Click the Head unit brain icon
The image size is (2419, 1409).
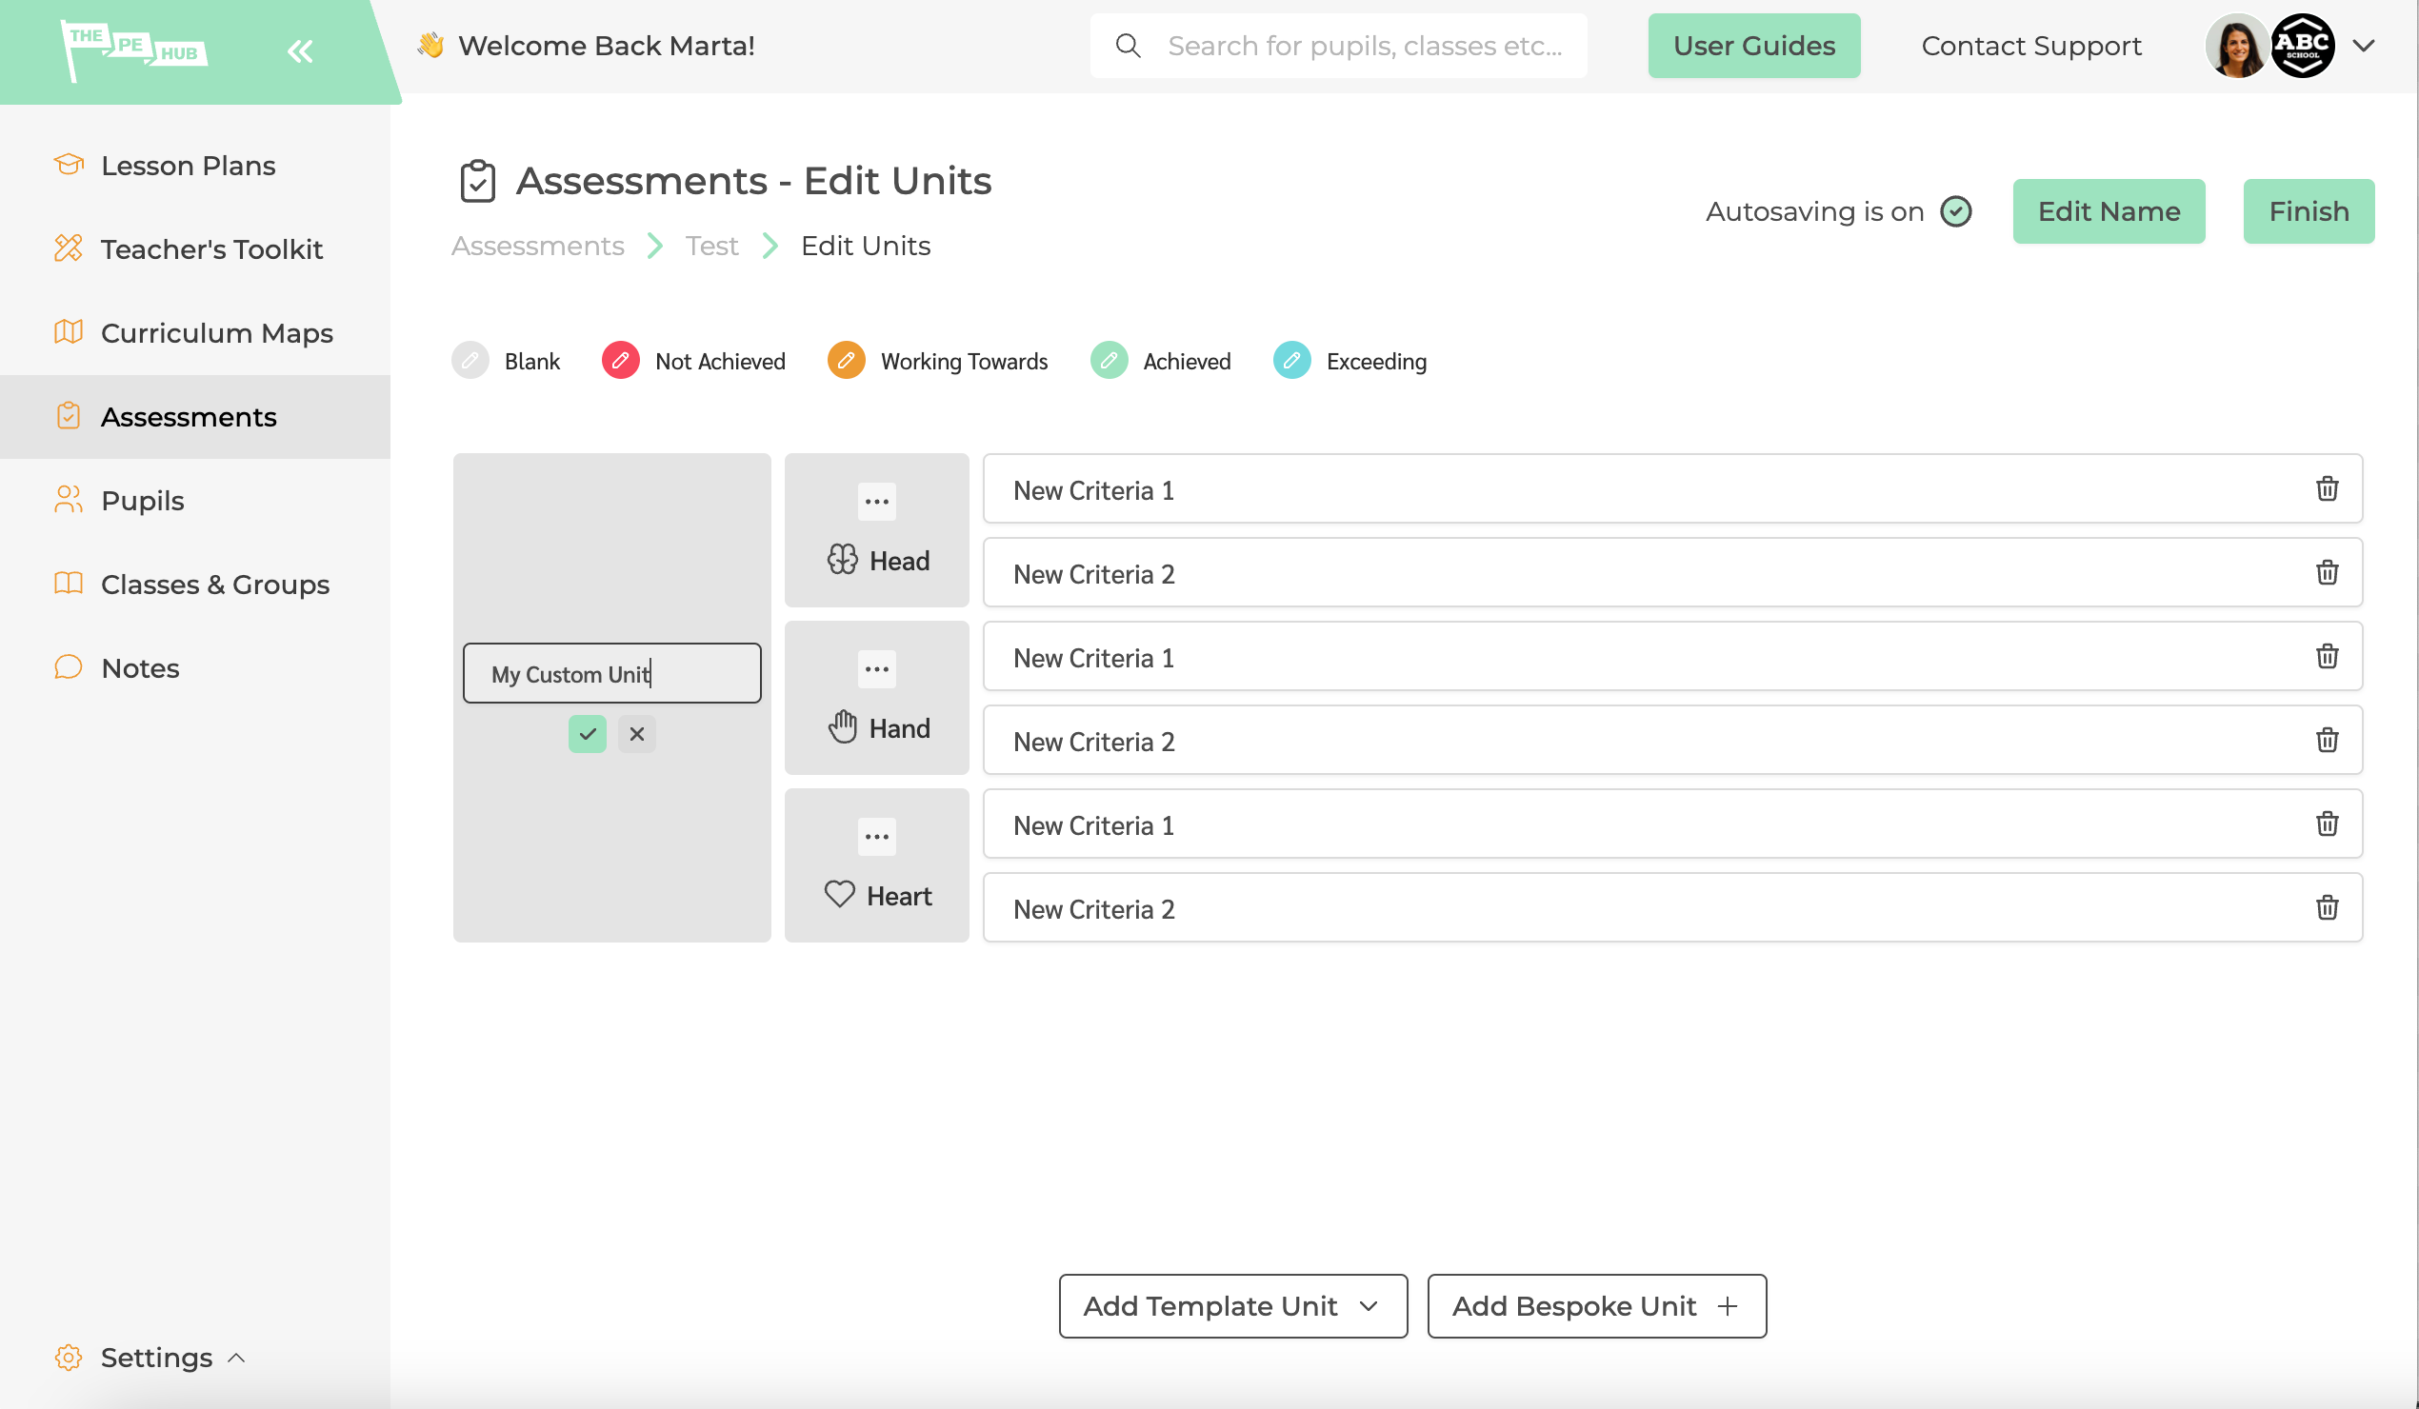click(842, 560)
